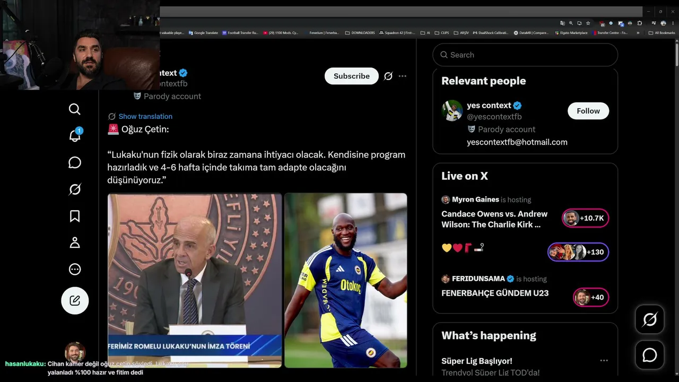
Task: Open the DualShock Calibrati... bookmark
Action: click(x=490, y=33)
